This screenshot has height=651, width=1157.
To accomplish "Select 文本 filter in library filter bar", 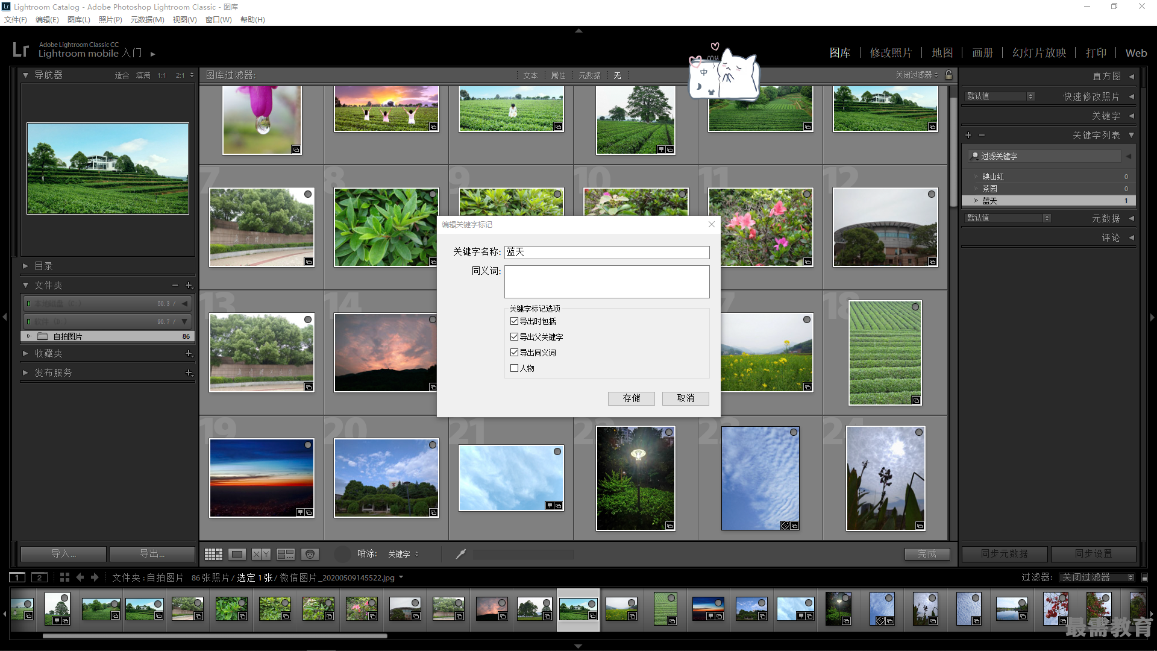I will 530,75.
